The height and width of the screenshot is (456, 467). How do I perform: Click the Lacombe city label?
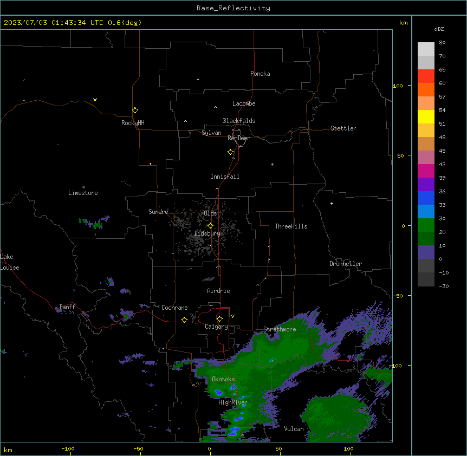click(x=244, y=103)
